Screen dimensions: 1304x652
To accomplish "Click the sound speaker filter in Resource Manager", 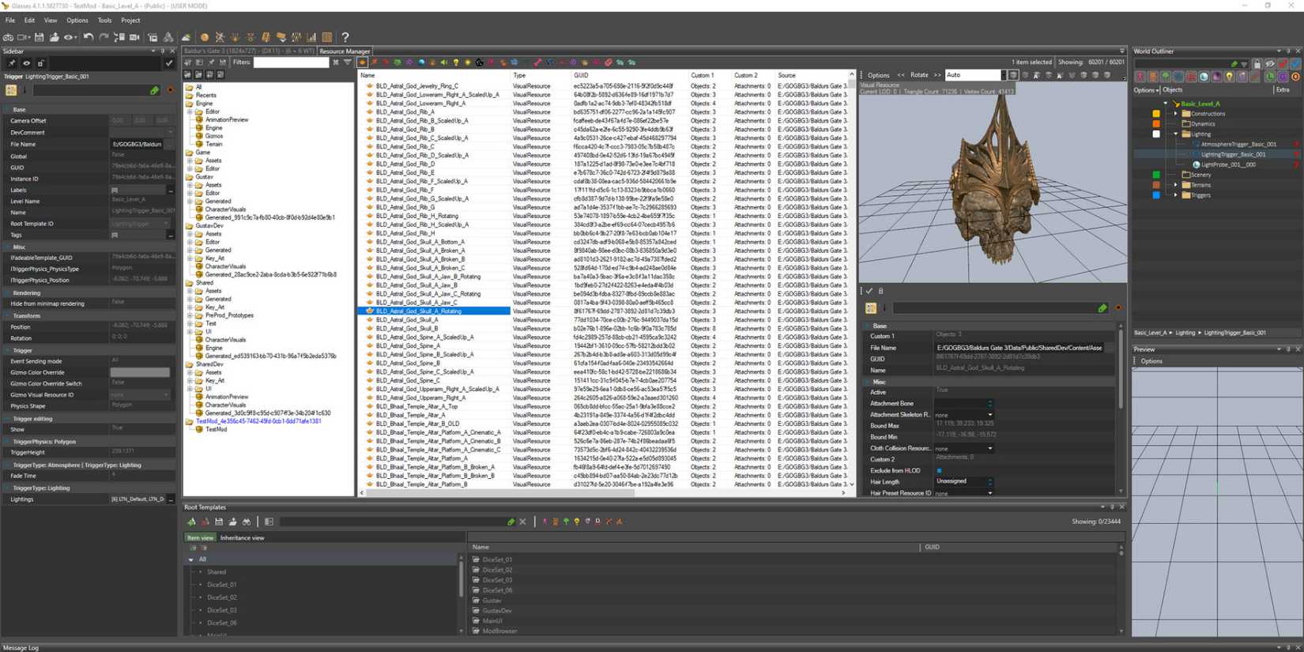I will [444, 62].
